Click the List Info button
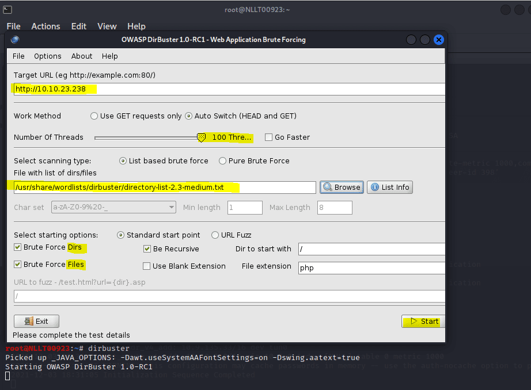Image resolution: width=531 pixels, height=390 pixels. pyautogui.click(x=390, y=188)
